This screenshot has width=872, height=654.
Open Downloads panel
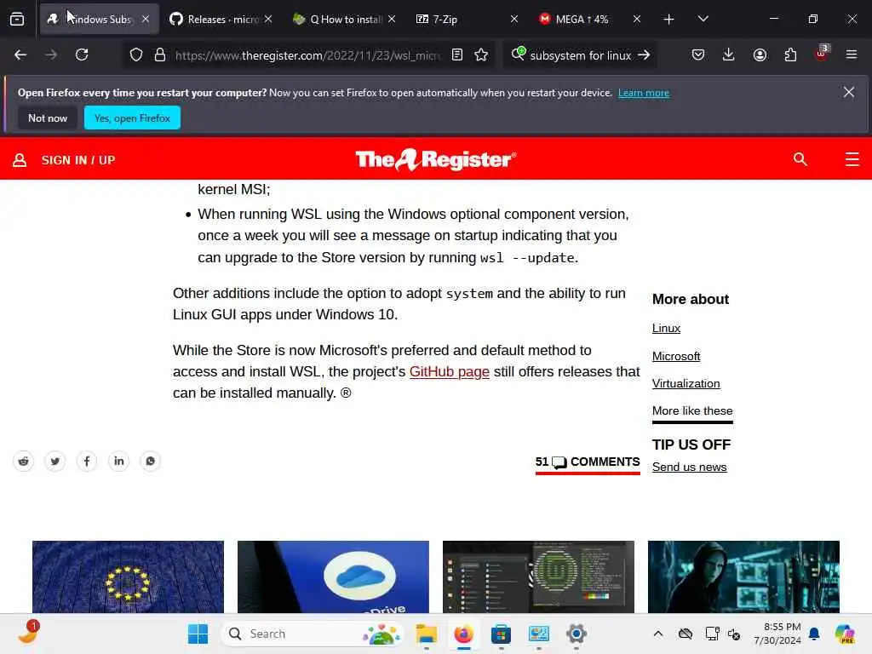coord(729,54)
